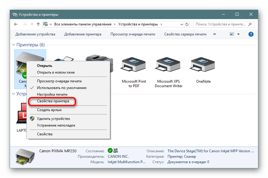Screen dimensions: 268x178
Task: Go up one folder level arrow
Action: 38,24
